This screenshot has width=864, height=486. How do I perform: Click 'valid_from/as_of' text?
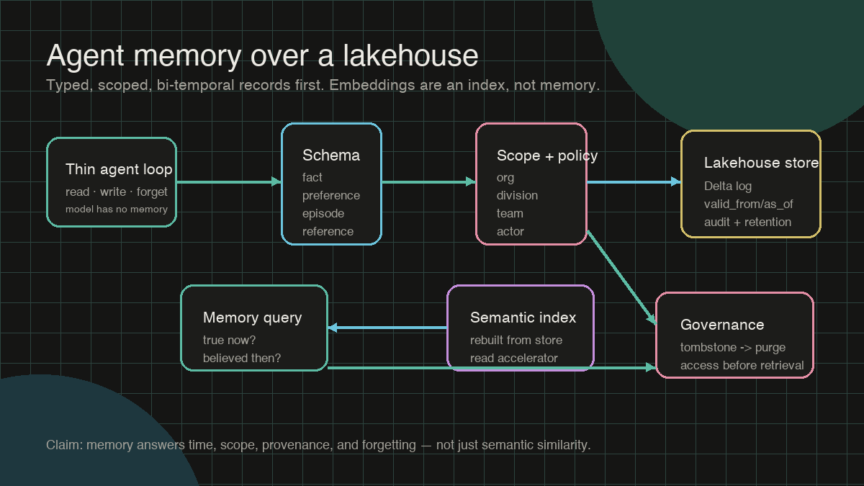[749, 204]
